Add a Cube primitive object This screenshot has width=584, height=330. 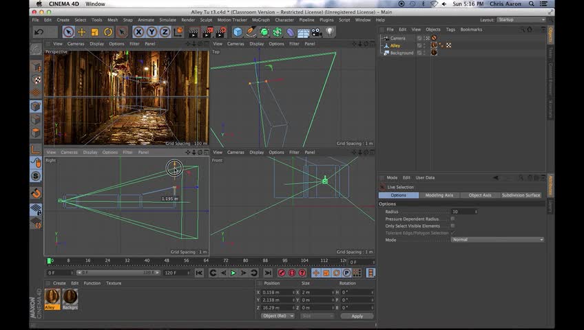pos(238,32)
